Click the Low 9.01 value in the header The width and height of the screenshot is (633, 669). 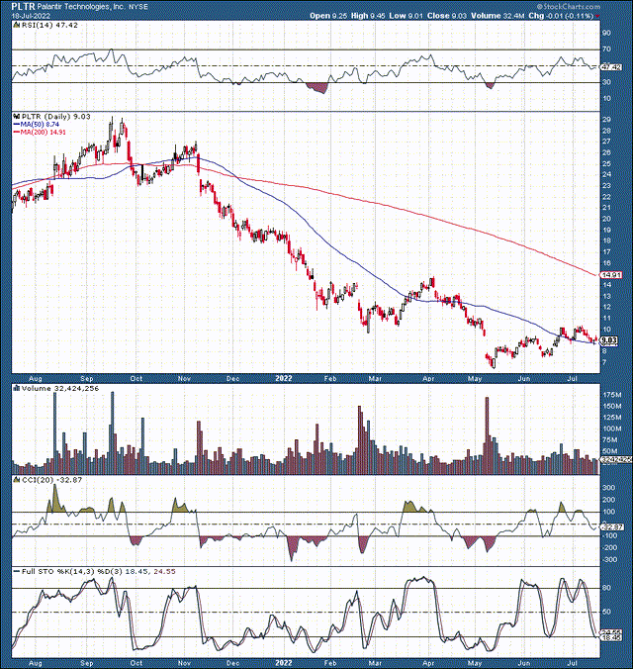(407, 16)
